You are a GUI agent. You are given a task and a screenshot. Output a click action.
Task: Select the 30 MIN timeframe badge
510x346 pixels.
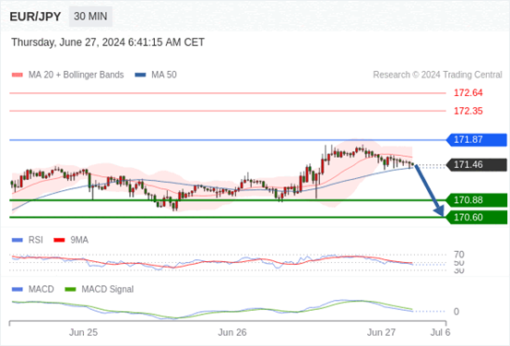[90, 17]
